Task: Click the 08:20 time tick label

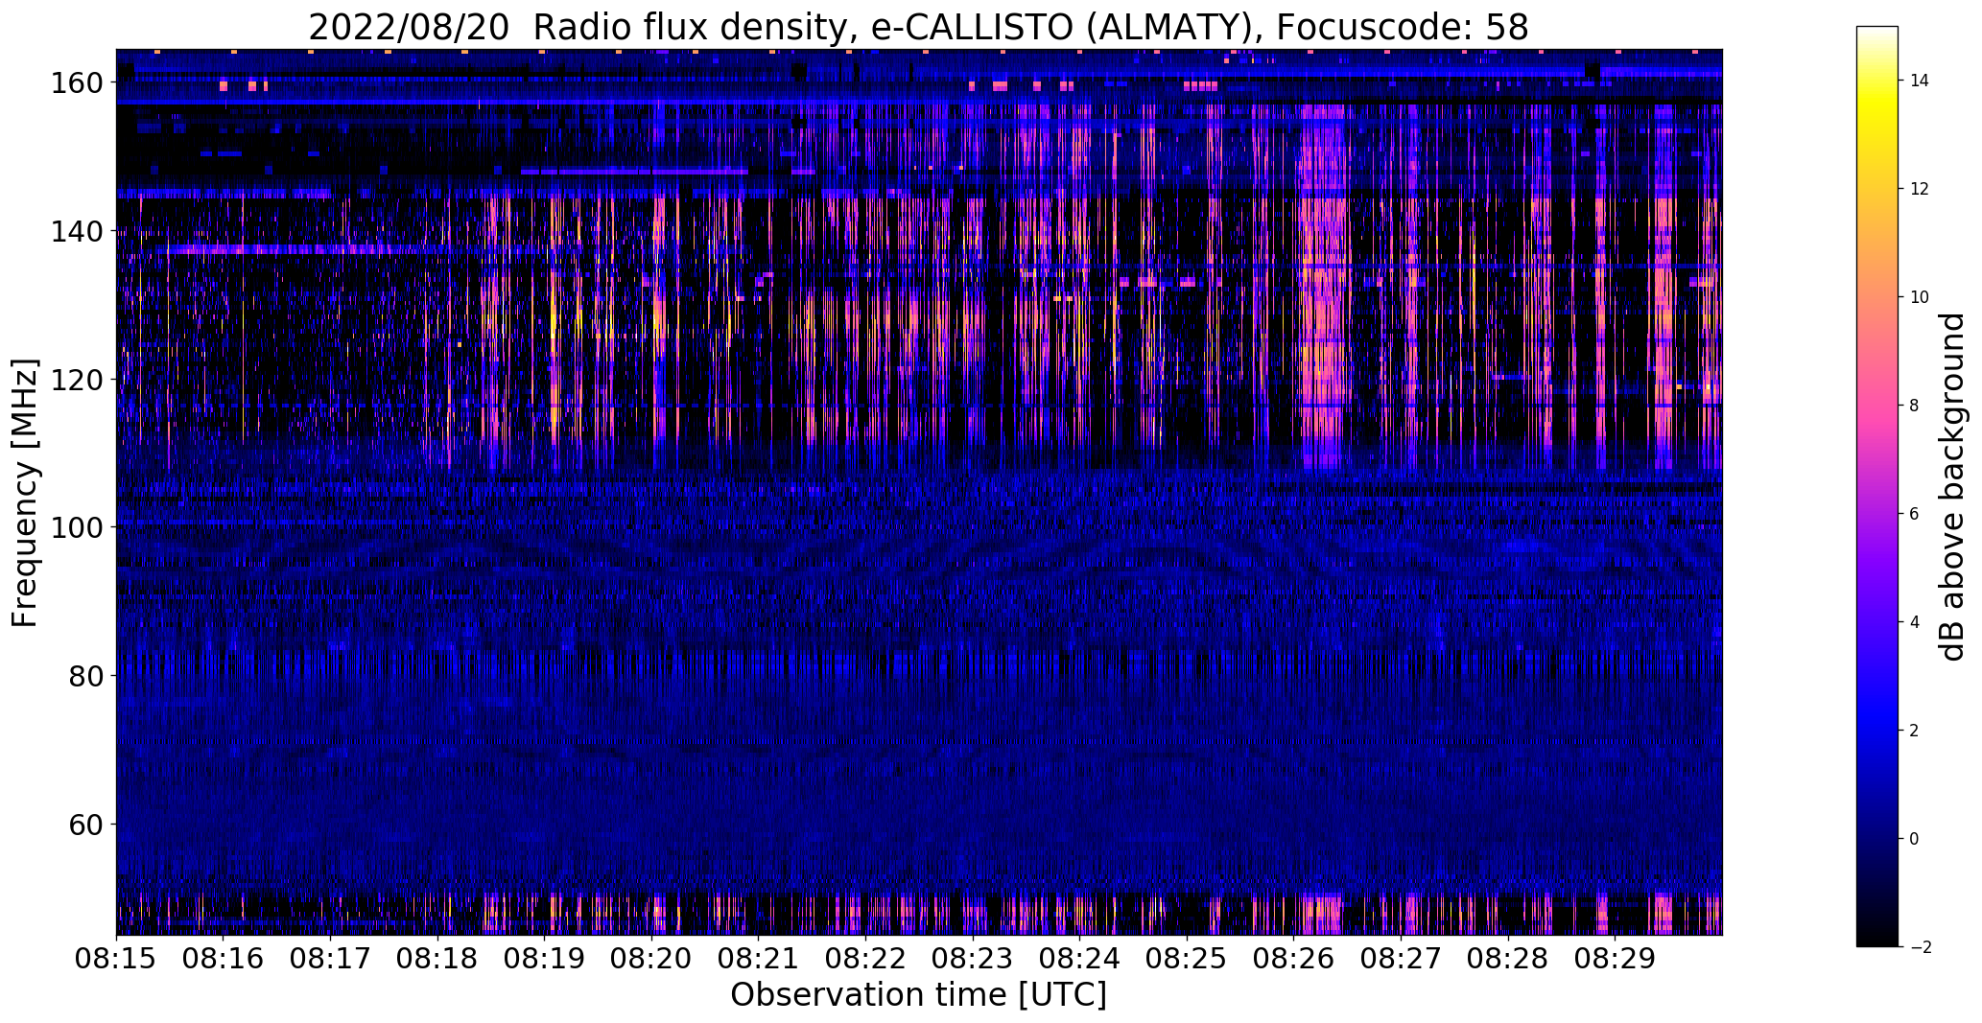Action: (x=651, y=959)
